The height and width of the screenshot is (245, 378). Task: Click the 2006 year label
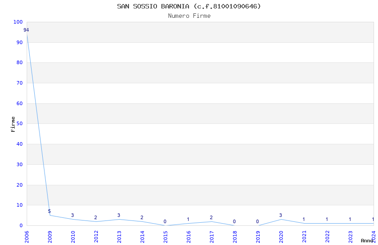coord(27,237)
